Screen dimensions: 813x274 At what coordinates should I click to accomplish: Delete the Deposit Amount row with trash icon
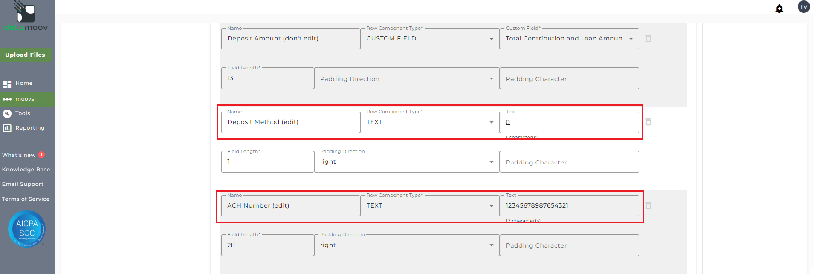point(648,38)
